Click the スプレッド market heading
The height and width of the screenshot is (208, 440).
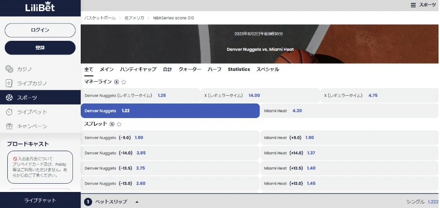96,124
